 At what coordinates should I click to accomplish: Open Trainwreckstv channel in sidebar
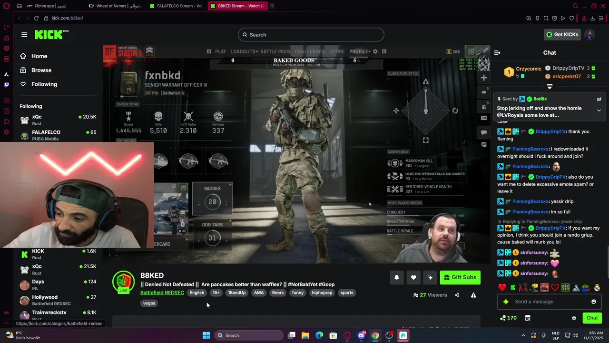tap(58, 315)
